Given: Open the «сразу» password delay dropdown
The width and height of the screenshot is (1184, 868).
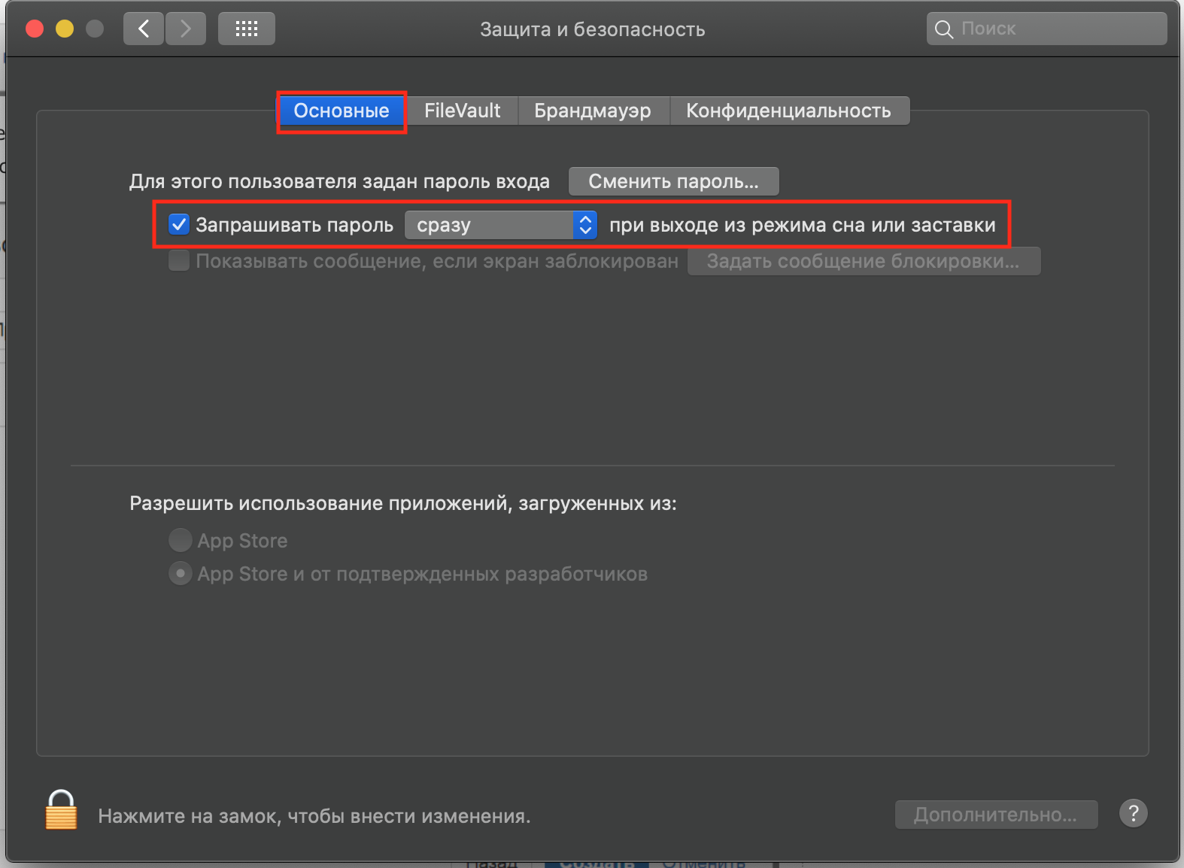Looking at the screenshot, I should tap(501, 225).
